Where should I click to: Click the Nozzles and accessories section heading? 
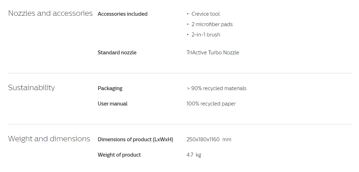(x=50, y=14)
